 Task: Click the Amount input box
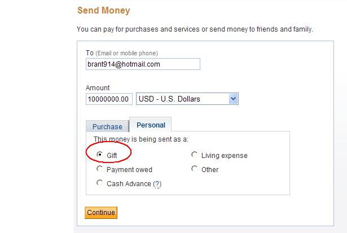pos(109,99)
